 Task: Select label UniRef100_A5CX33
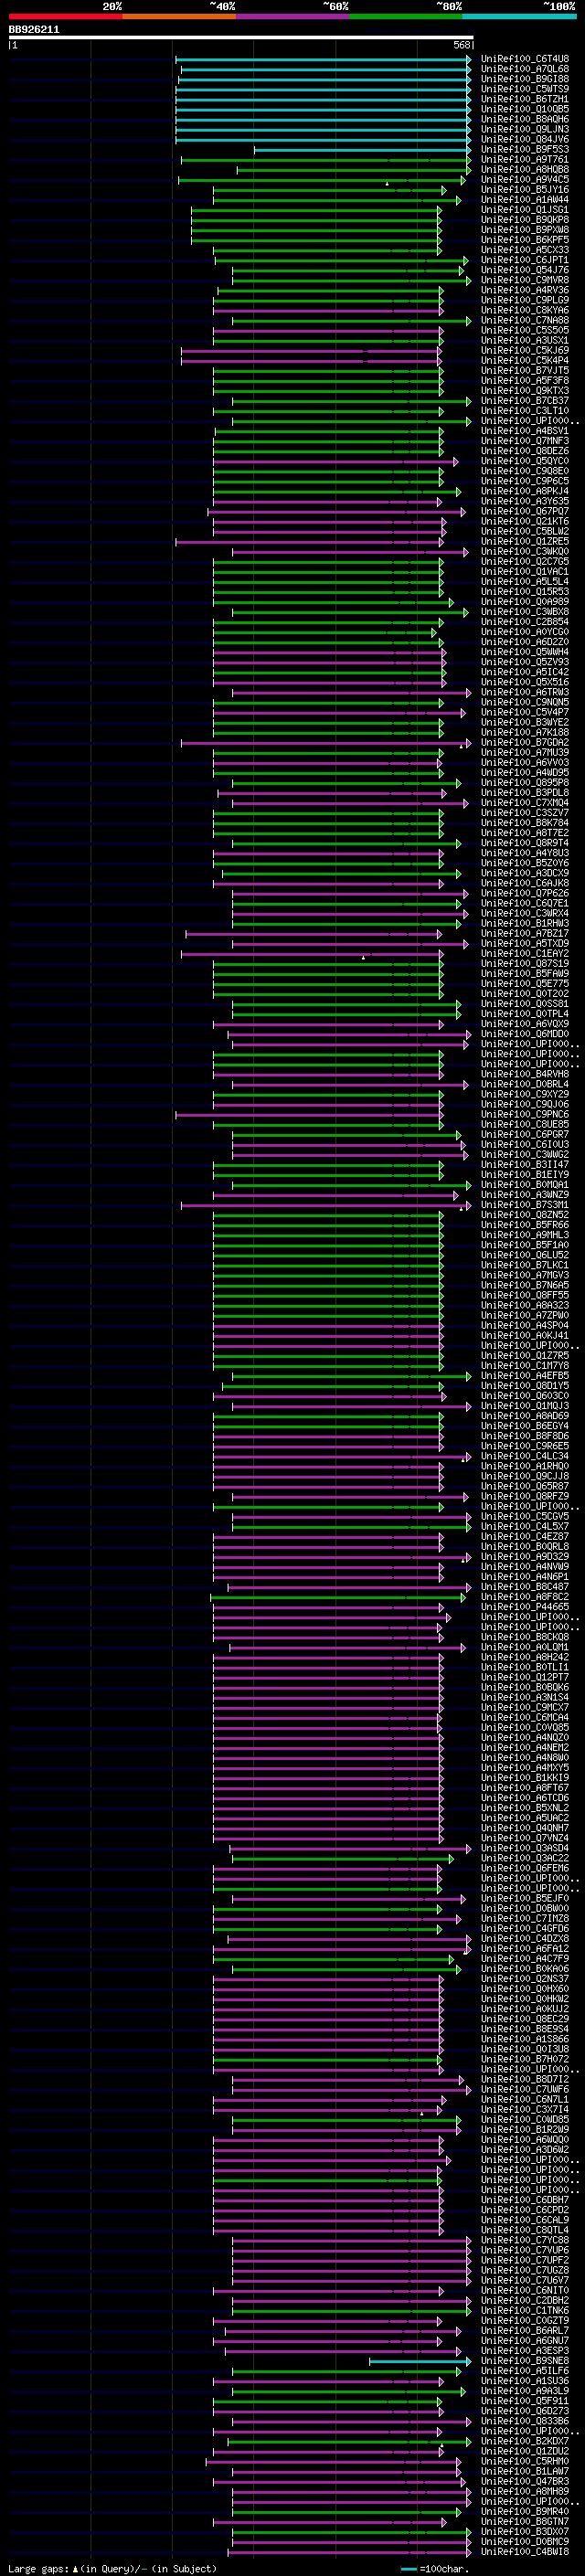525,250
